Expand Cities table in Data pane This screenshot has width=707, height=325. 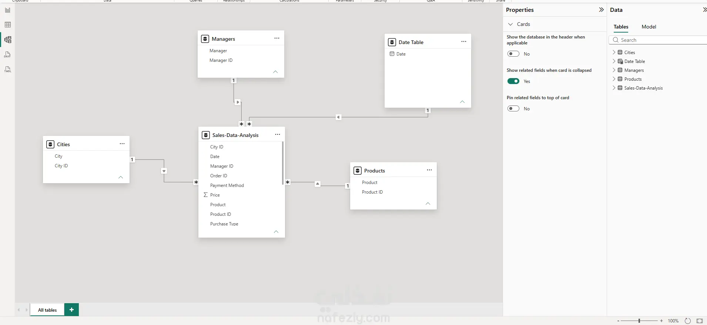pos(614,52)
